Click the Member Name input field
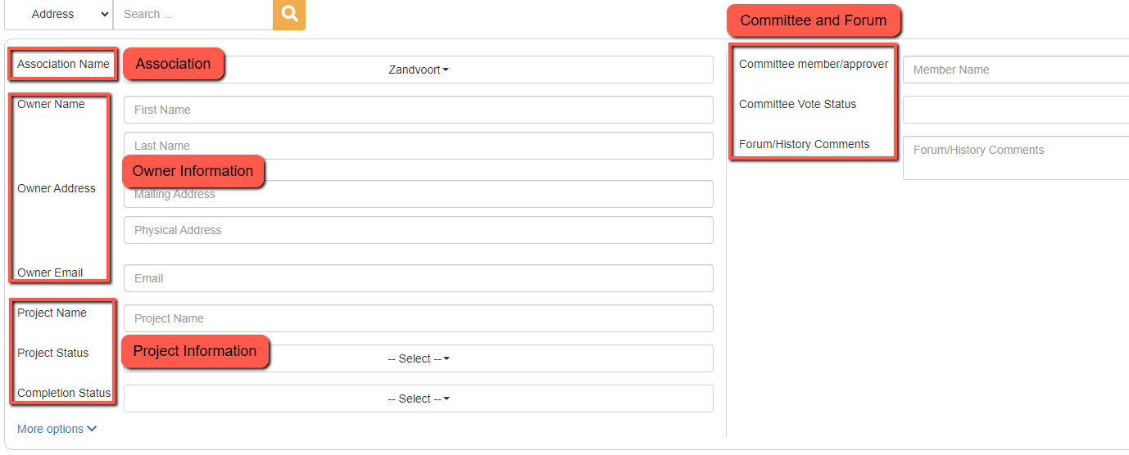Viewport: 1129px width, 455px height. (1016, 70)
